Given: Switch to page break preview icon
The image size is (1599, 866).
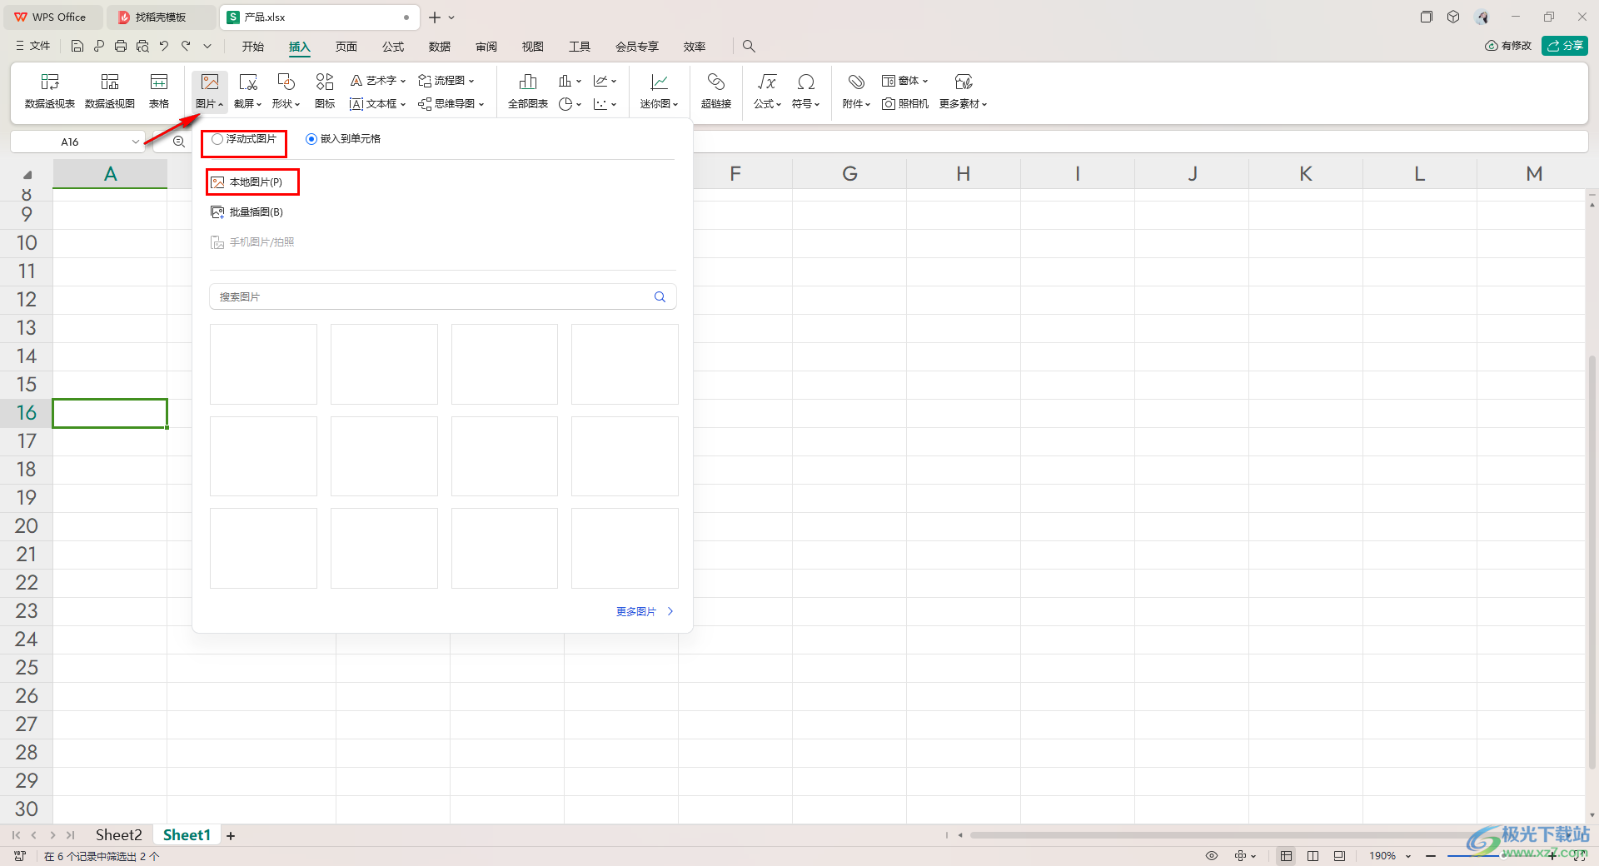Looking at the screenshot, I should [x=1313, y=855].
